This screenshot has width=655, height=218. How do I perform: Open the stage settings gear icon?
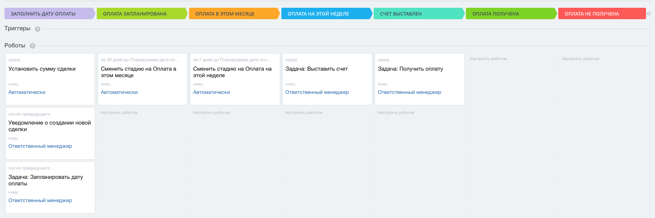[648, 14]
